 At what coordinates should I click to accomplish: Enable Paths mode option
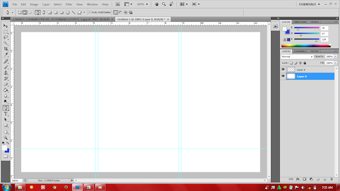(25, 12)
